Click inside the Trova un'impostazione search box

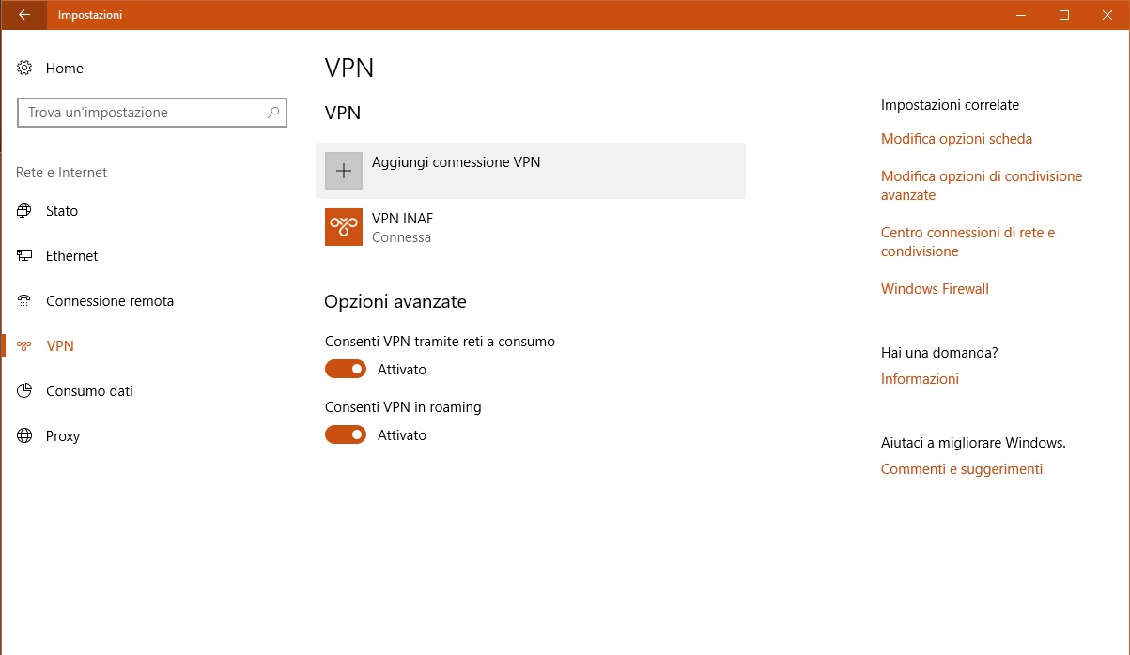click(141, 112)
